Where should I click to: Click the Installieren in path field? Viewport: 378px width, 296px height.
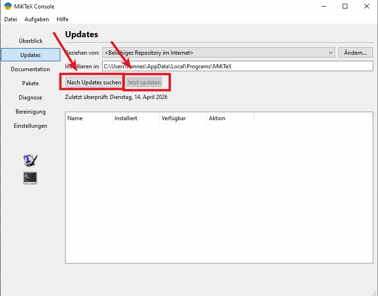point(238,66)
